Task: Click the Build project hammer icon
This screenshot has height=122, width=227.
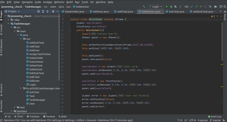Action: (x=144, y=7)
